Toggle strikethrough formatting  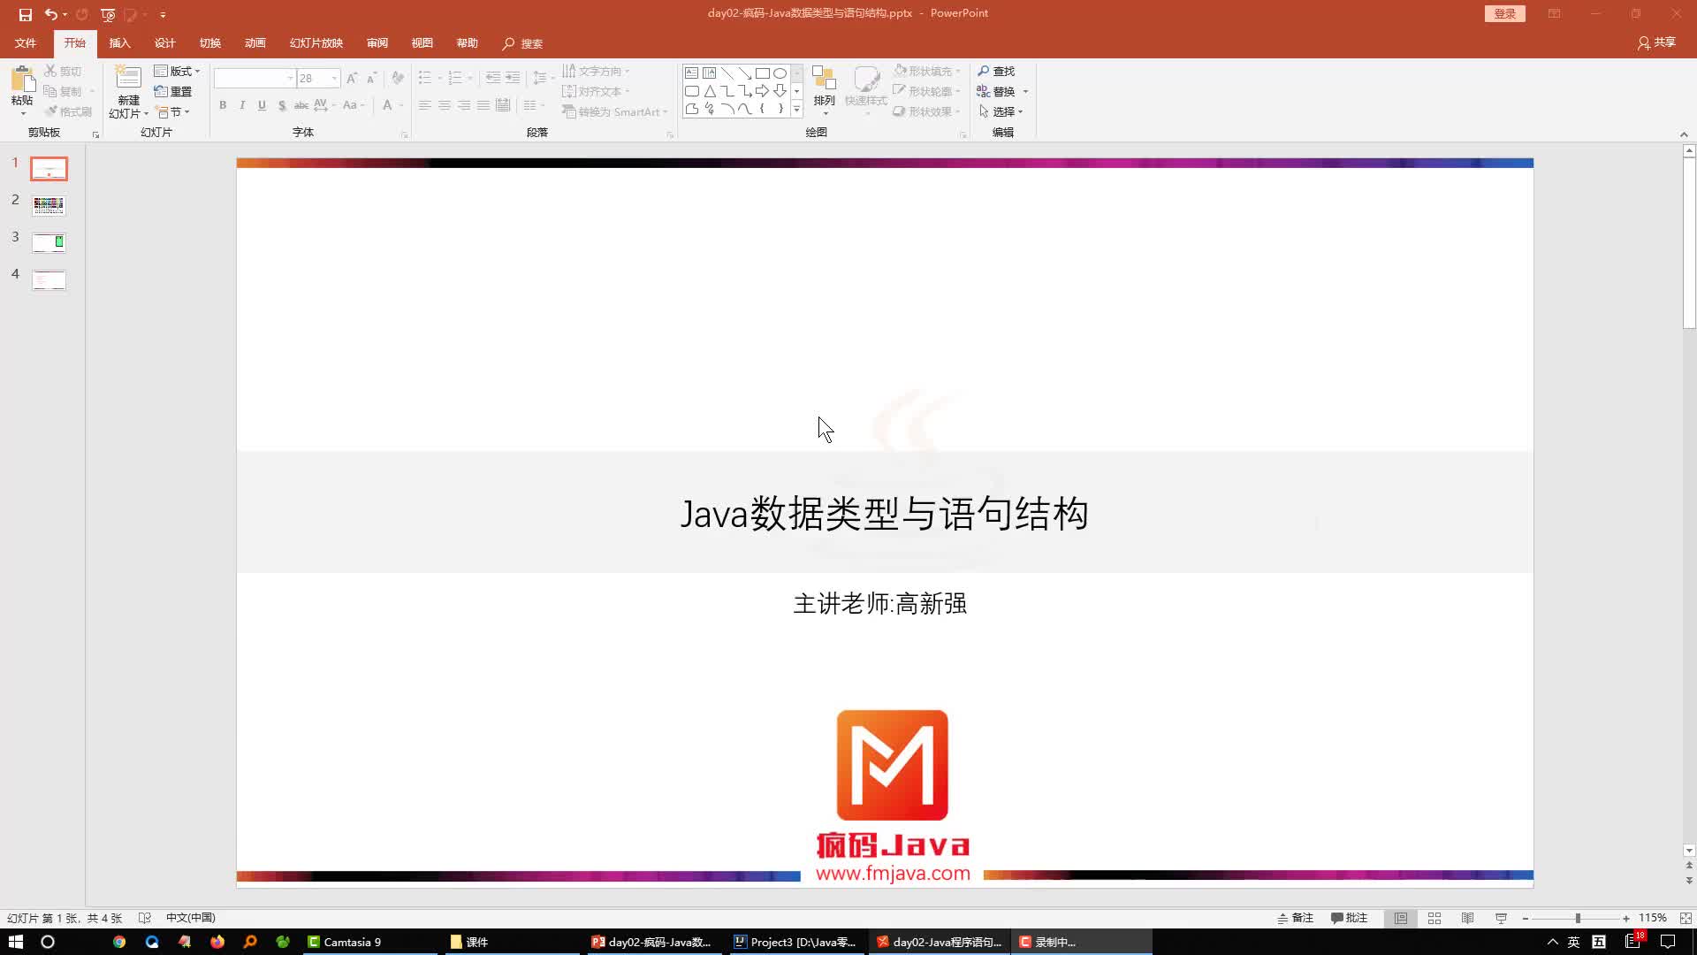[x=301, y=105]
